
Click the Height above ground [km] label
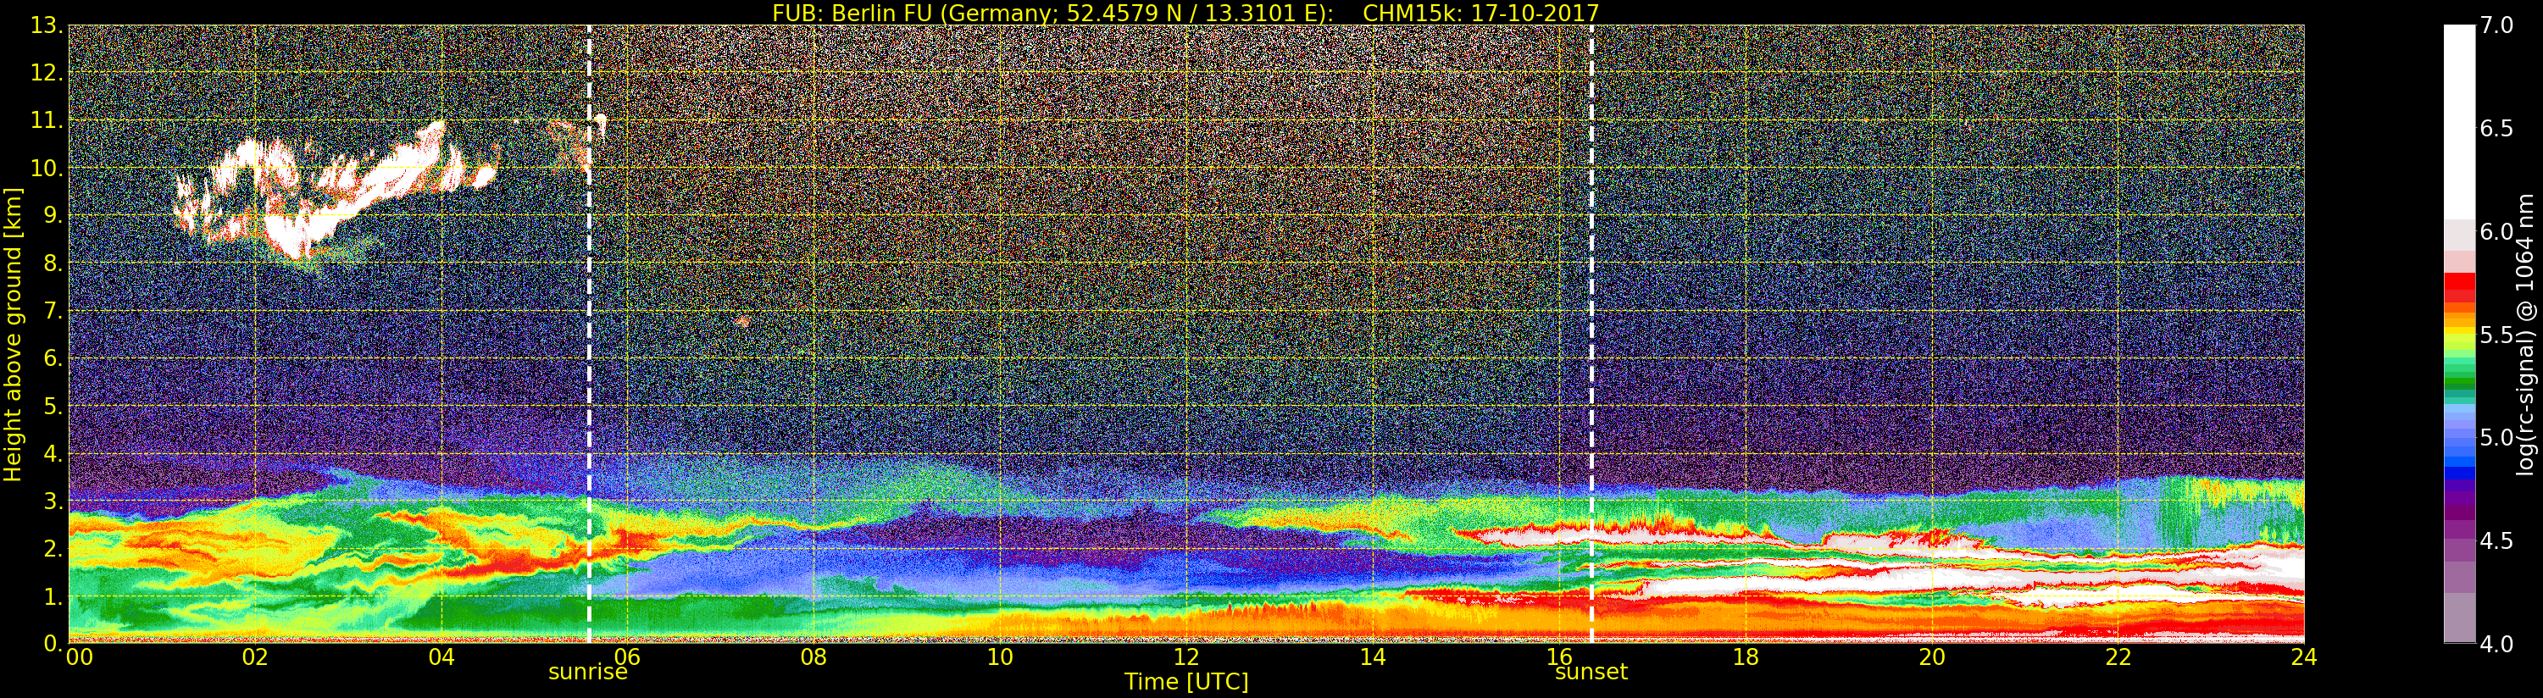13,334
